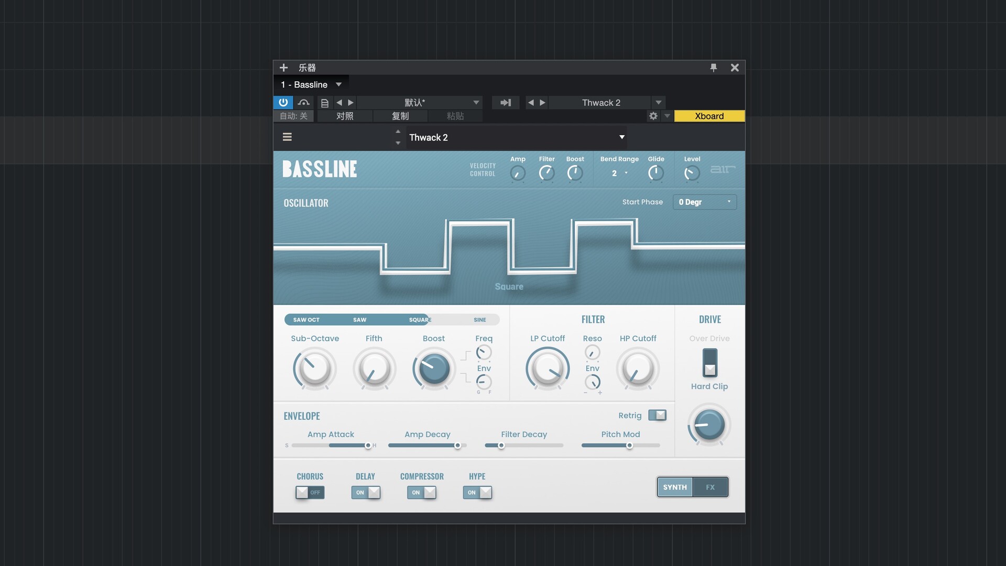Image resolution: width=1006 pixels, height=566 pixels.
Task: Click the LP Cutoff knob
Action: (x=548, y=368)
